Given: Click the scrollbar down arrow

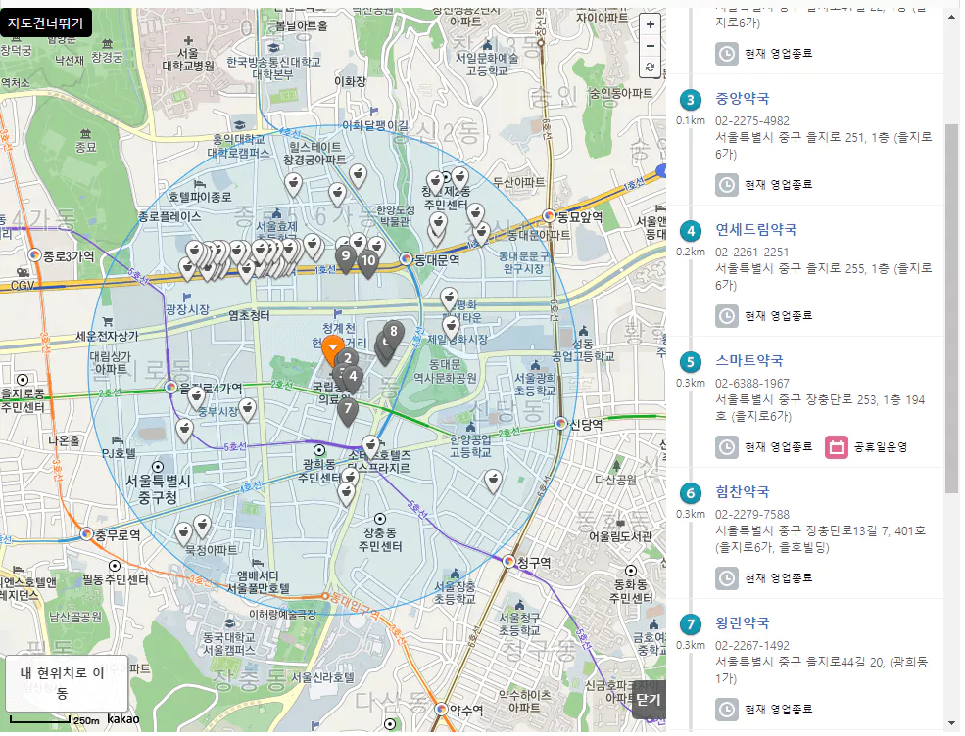Looking at the screenshot, I should (x=951, y=723).
